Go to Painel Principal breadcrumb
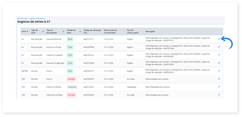Image resolution: width=242 pixels, height=117 pixels. tap(22, 18)
